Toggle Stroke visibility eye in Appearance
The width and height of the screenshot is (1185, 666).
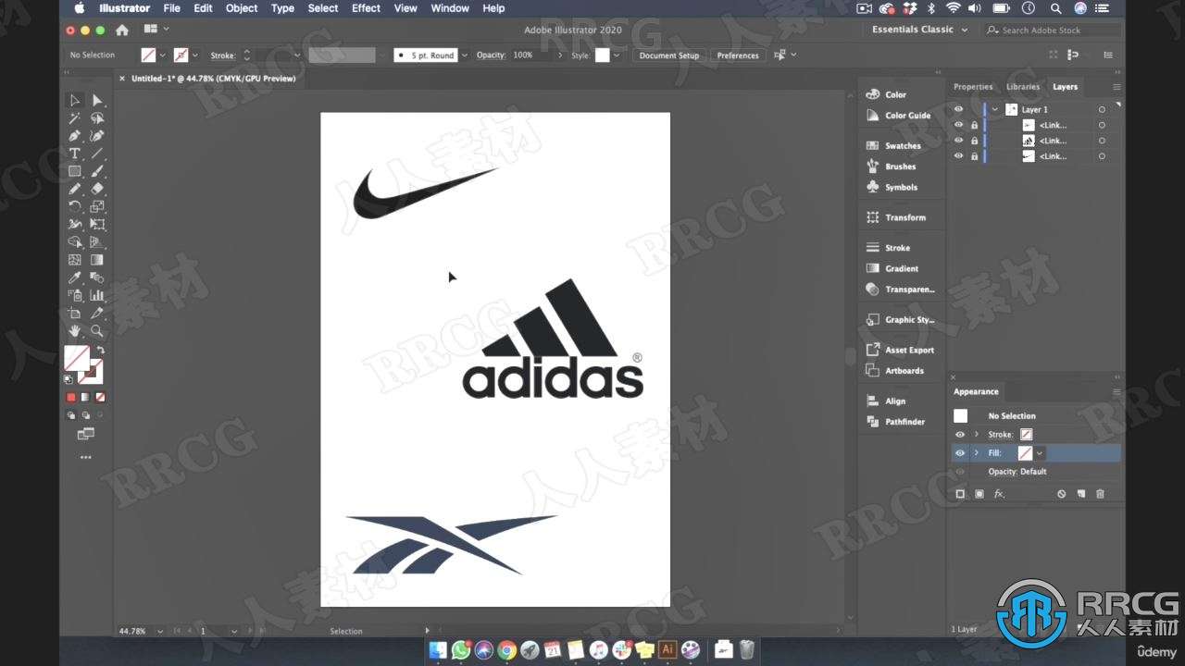click(x=960, y=435)
